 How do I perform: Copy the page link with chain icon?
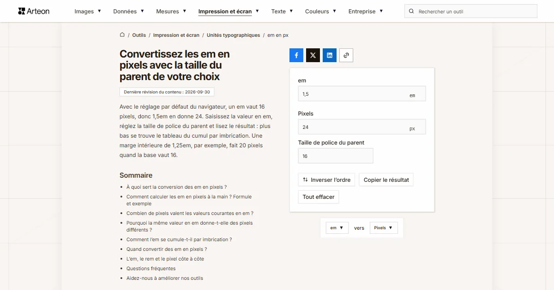346,55
